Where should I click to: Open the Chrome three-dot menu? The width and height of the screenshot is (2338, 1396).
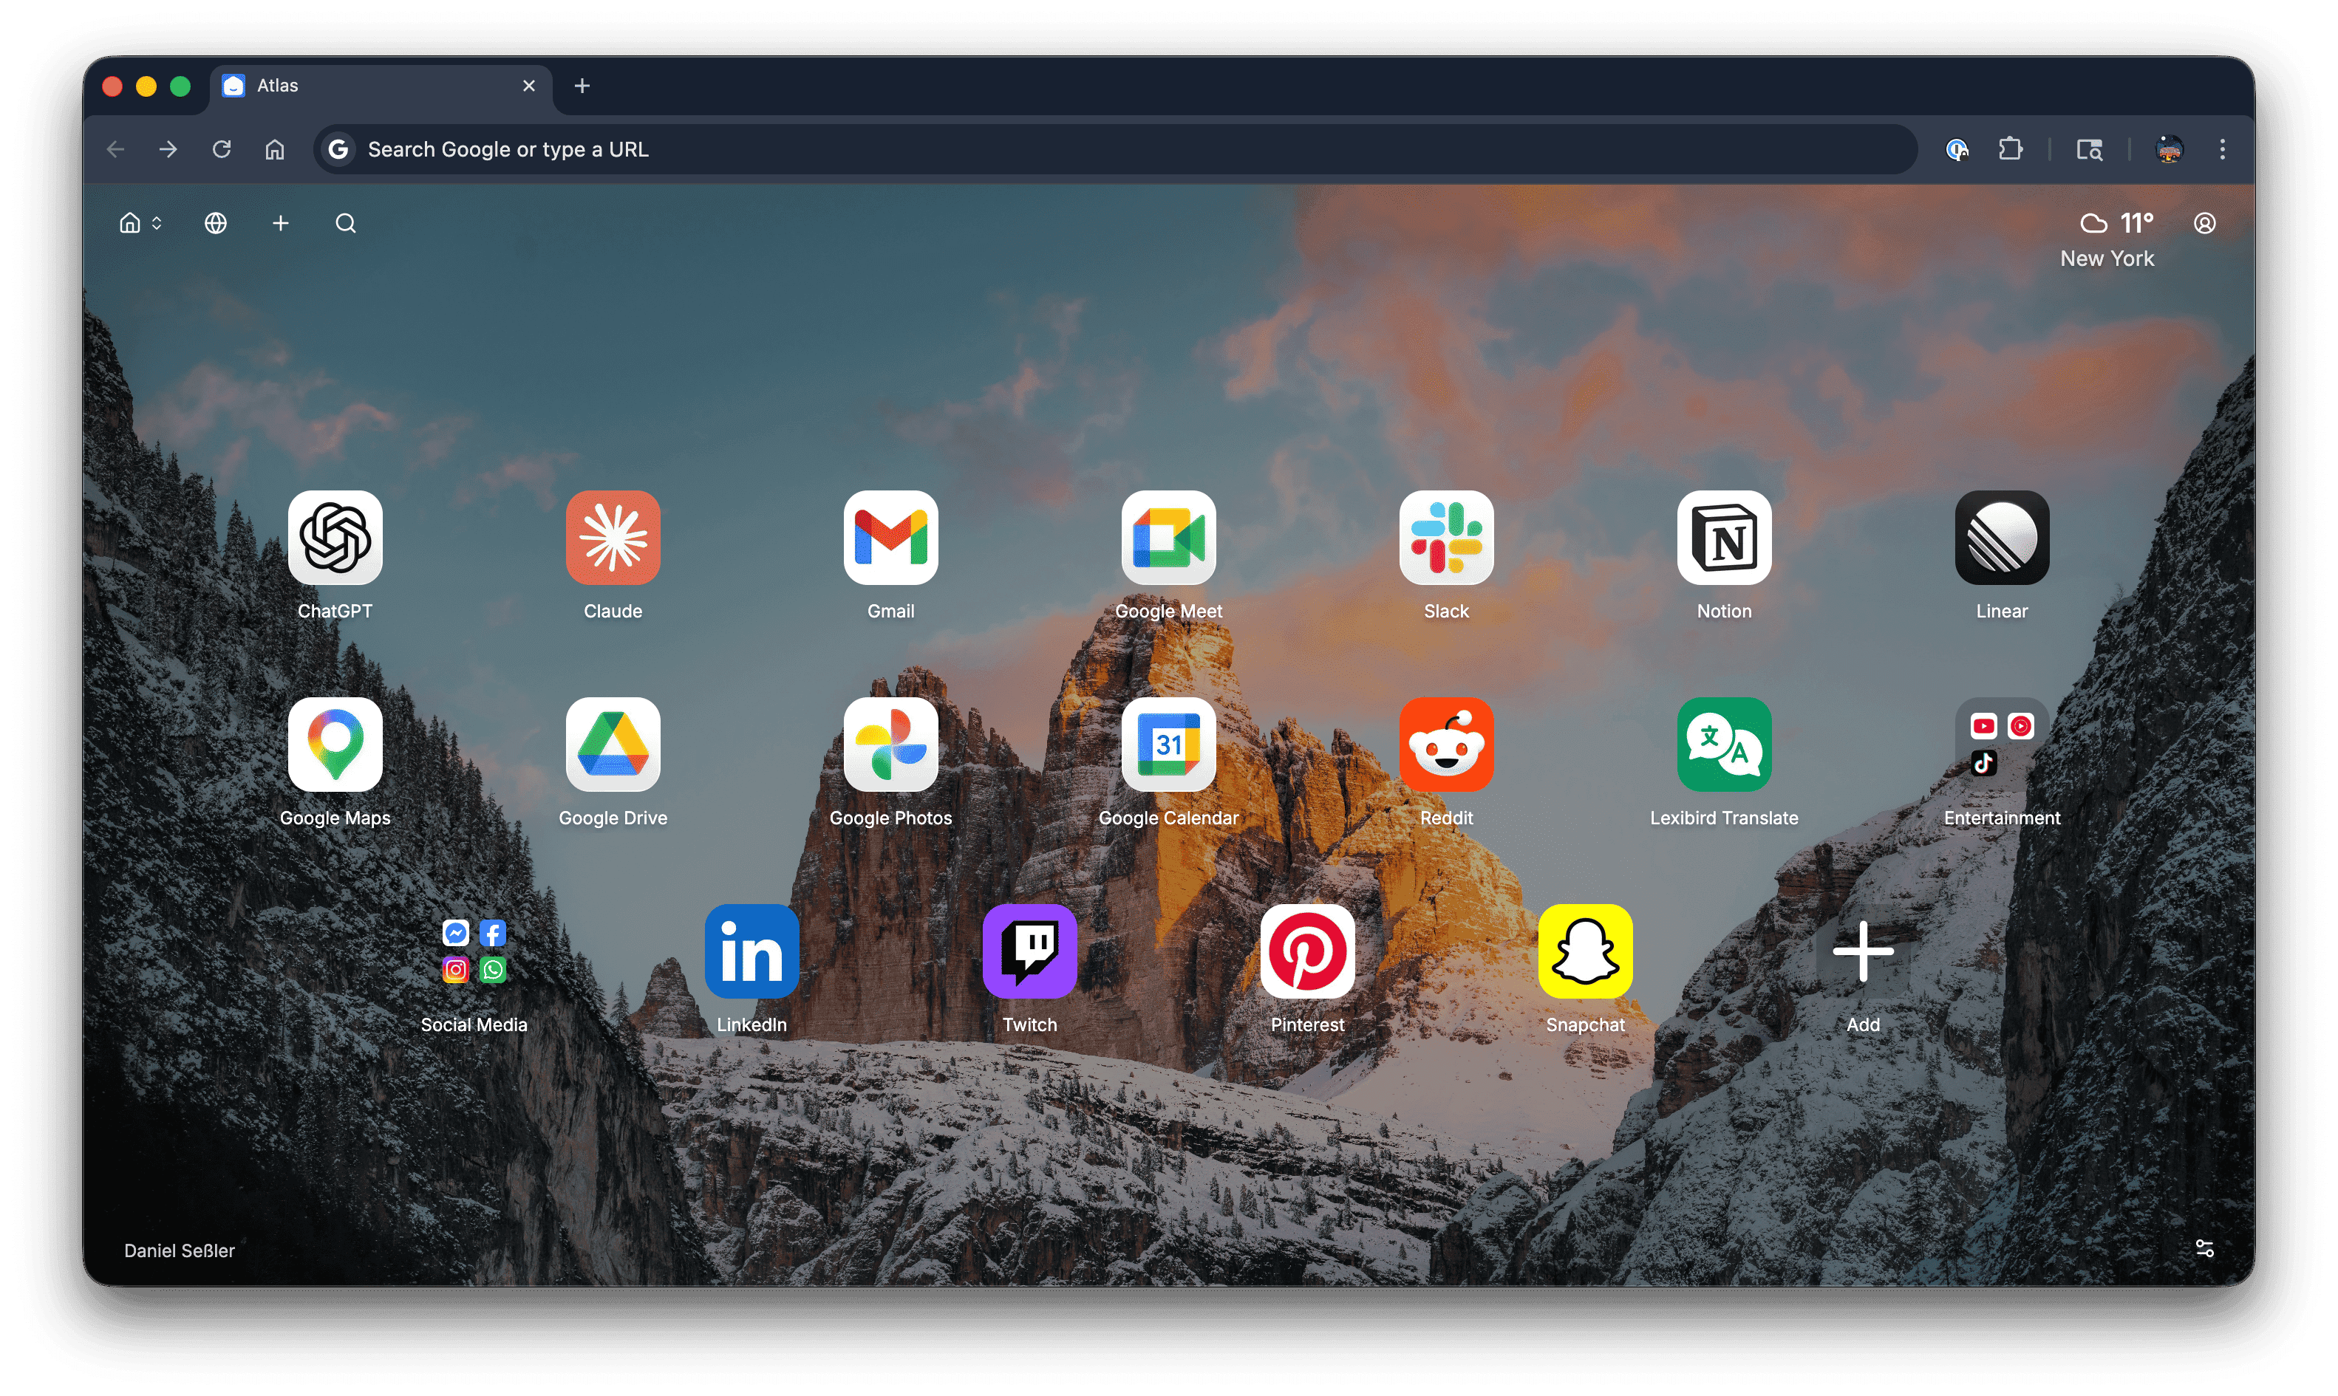tap(2222, 148)
